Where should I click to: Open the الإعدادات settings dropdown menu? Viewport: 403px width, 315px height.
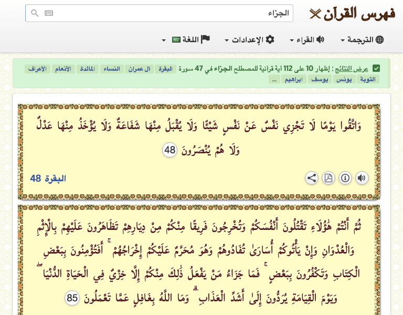[249, 40]
